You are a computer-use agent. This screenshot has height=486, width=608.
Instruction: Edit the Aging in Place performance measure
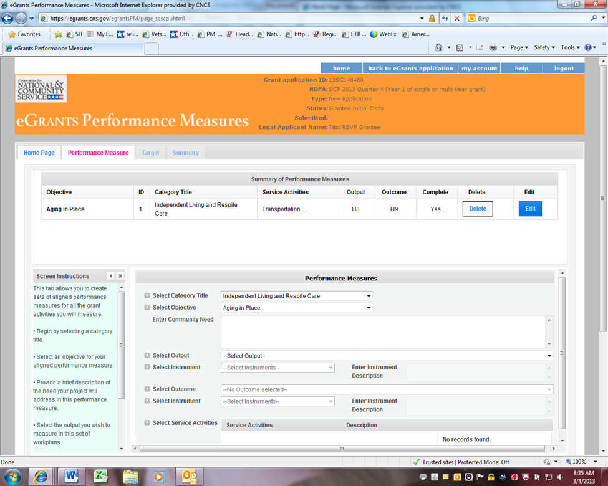click(530, 209)
